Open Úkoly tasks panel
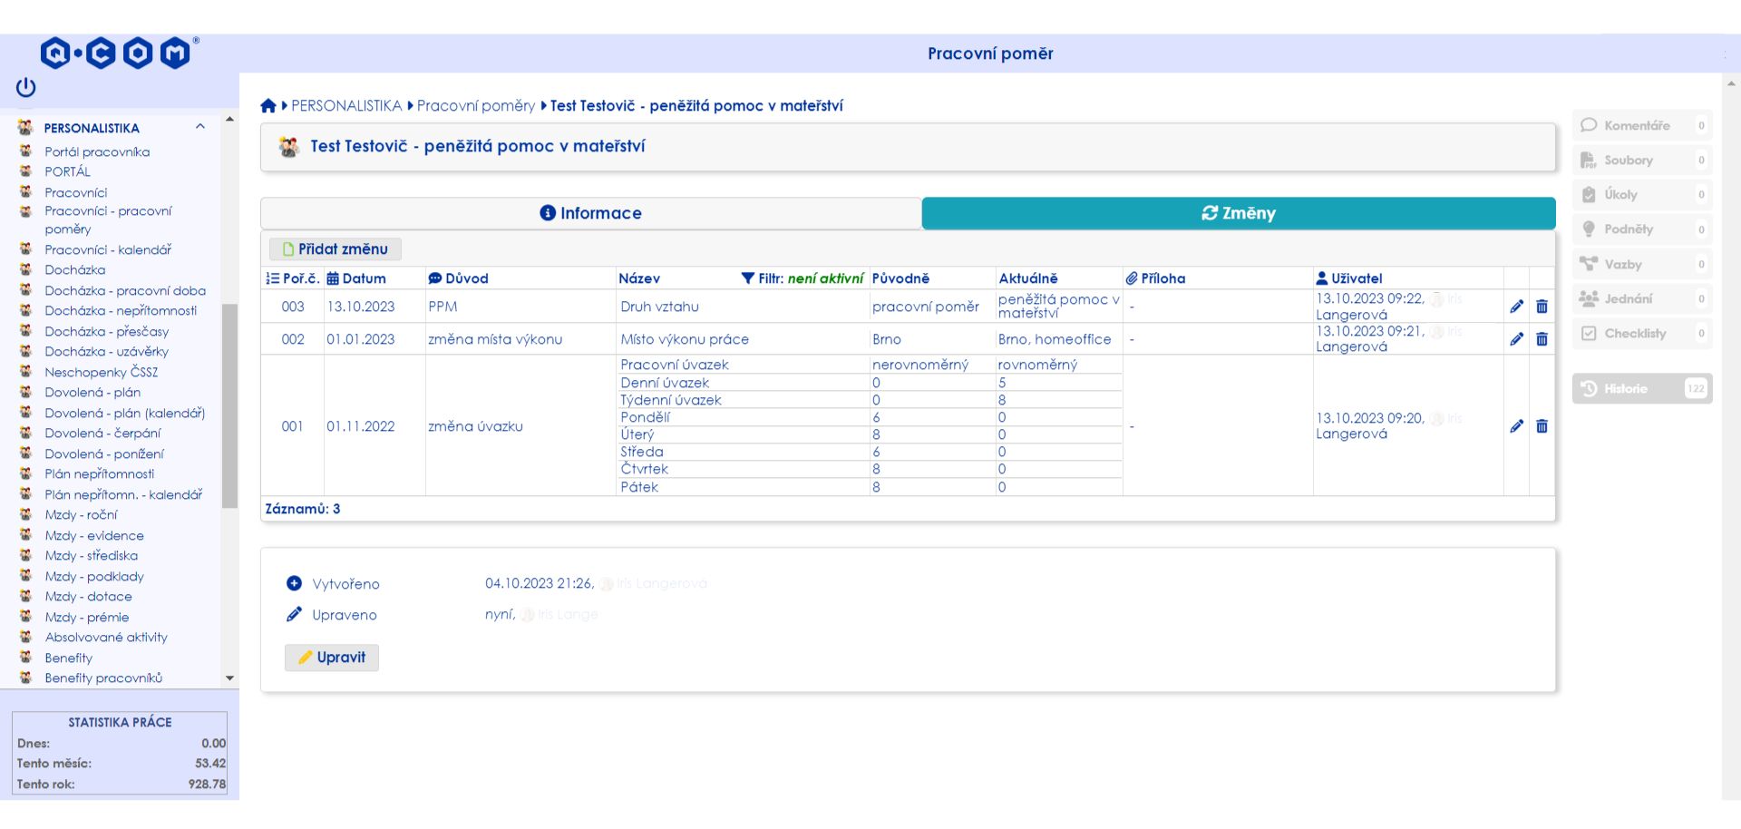 1642,194
